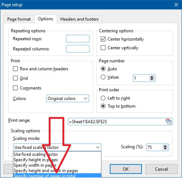The height and width of the screenshot is (179, 182).
Task: Open the Page format tab
Action: point(19,19)
